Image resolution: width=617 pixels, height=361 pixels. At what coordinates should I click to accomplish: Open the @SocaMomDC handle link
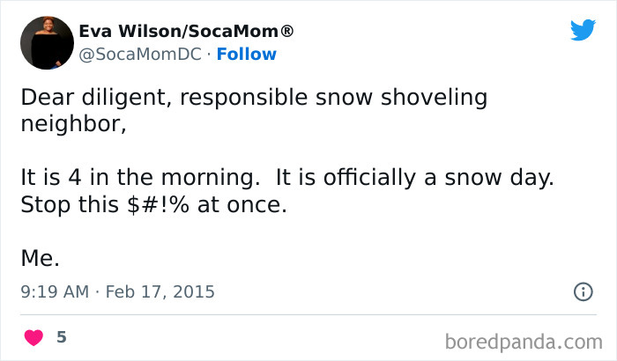coord(141,55)
